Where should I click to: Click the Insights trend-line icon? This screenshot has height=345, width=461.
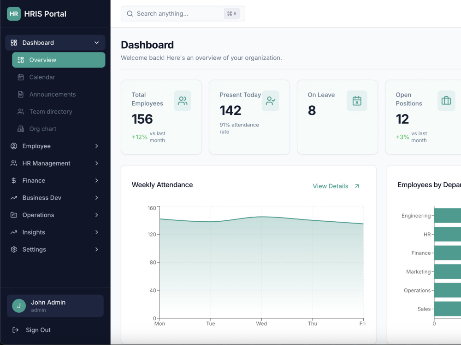tap(14, 232)
